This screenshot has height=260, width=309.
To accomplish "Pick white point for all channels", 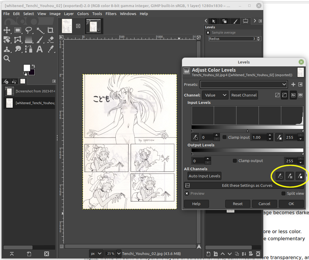I will tap(300, 176).
